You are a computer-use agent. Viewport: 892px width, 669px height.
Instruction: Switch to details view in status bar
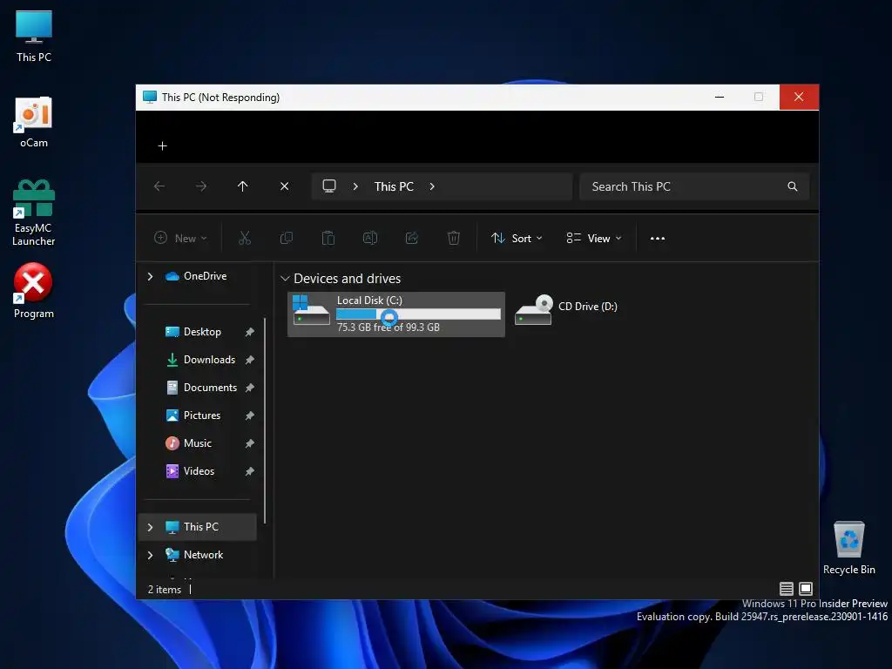[787, 589]
